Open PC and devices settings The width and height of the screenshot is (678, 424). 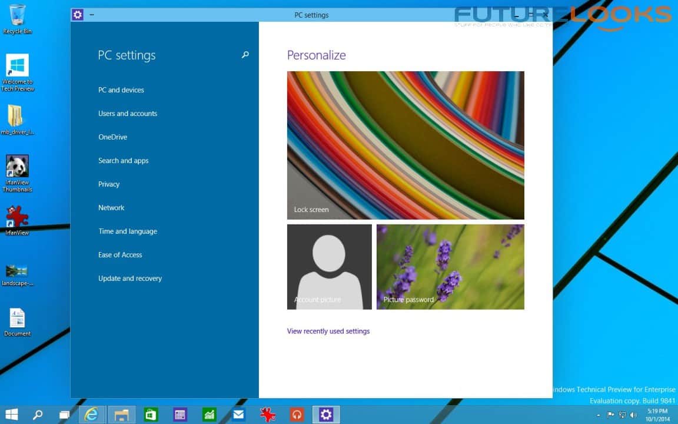point(121,90)
